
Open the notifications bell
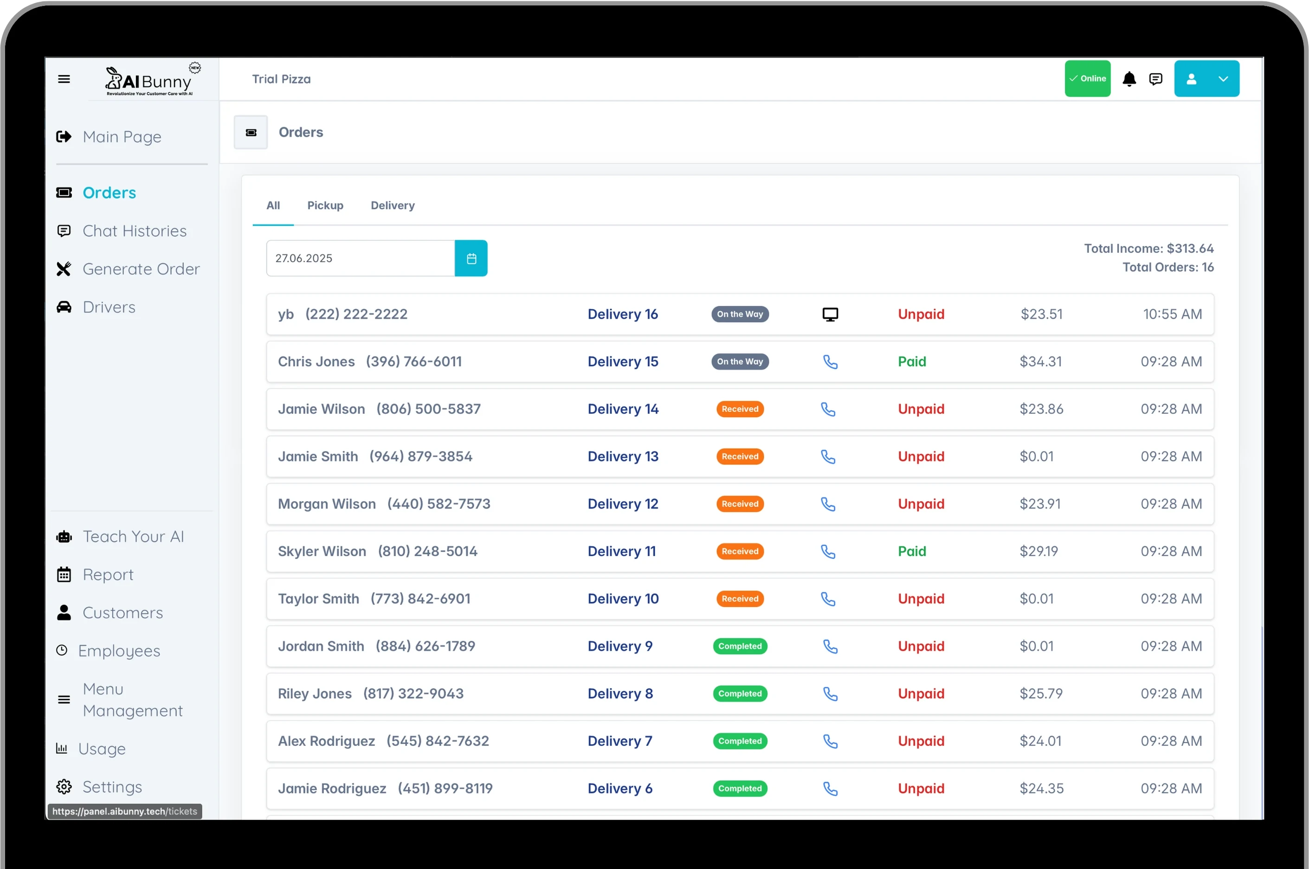coord(1129,79)
